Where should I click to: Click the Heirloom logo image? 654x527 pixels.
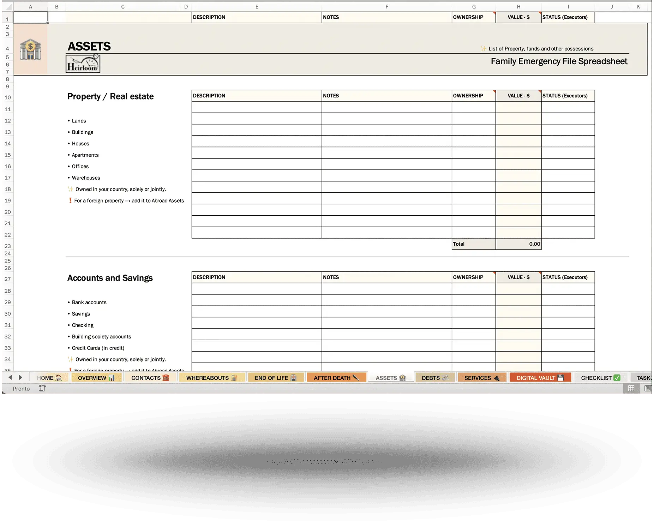pos(83,64)
